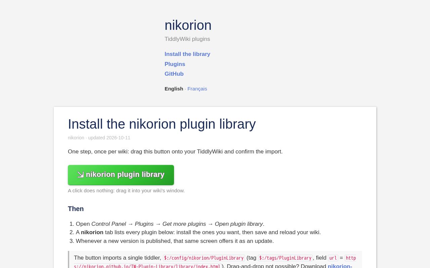
Task: Click the "Then" section heading
Action: (76, 209)
